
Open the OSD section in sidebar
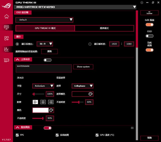(7, 27)
